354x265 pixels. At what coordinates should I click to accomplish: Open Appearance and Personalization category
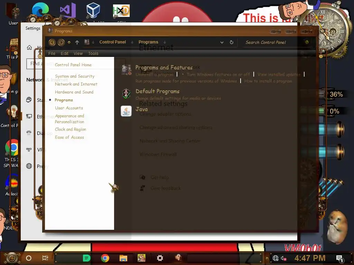69,119
